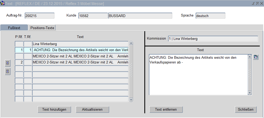The image size is (264, 118).
Task: Click the customer name field BUSSARD
Action: coord(140,16)
